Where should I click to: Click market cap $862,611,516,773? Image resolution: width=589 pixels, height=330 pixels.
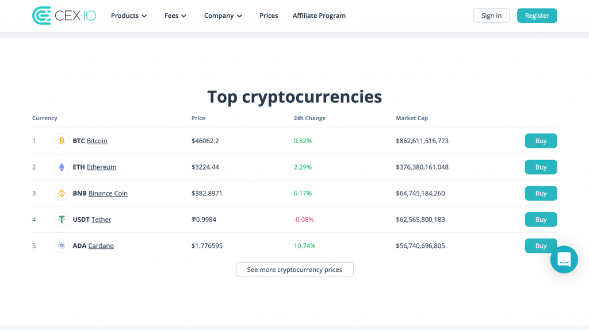click(x=422, y=141)
